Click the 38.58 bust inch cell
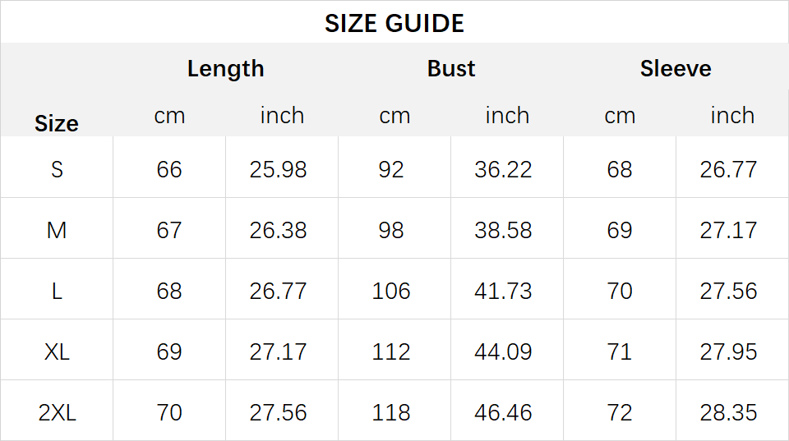 503,230
